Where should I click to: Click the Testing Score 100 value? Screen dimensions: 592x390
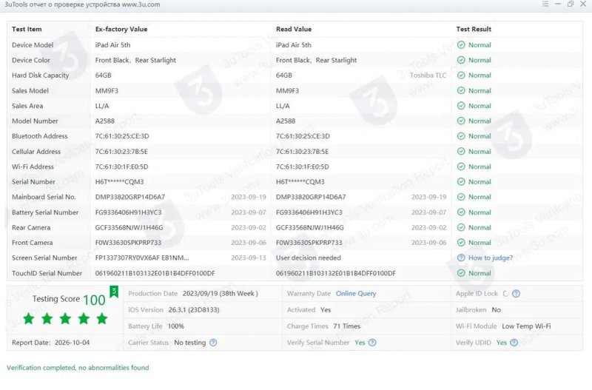coord(94,300)
